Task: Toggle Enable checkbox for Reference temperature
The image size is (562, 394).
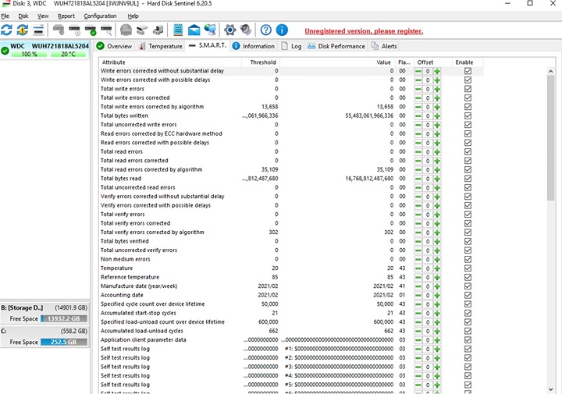Action: [468, 277]
